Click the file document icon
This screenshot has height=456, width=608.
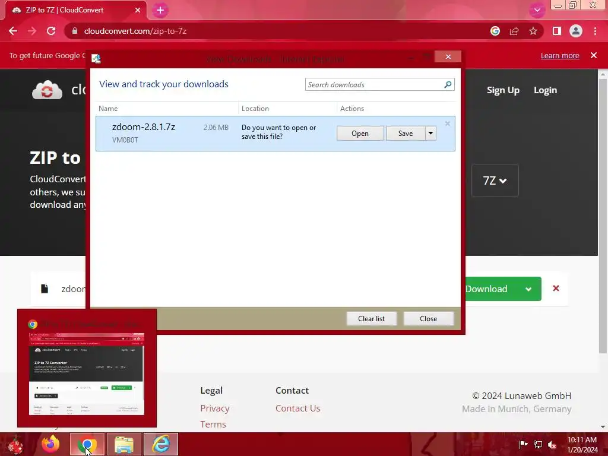tap(45, 289)
